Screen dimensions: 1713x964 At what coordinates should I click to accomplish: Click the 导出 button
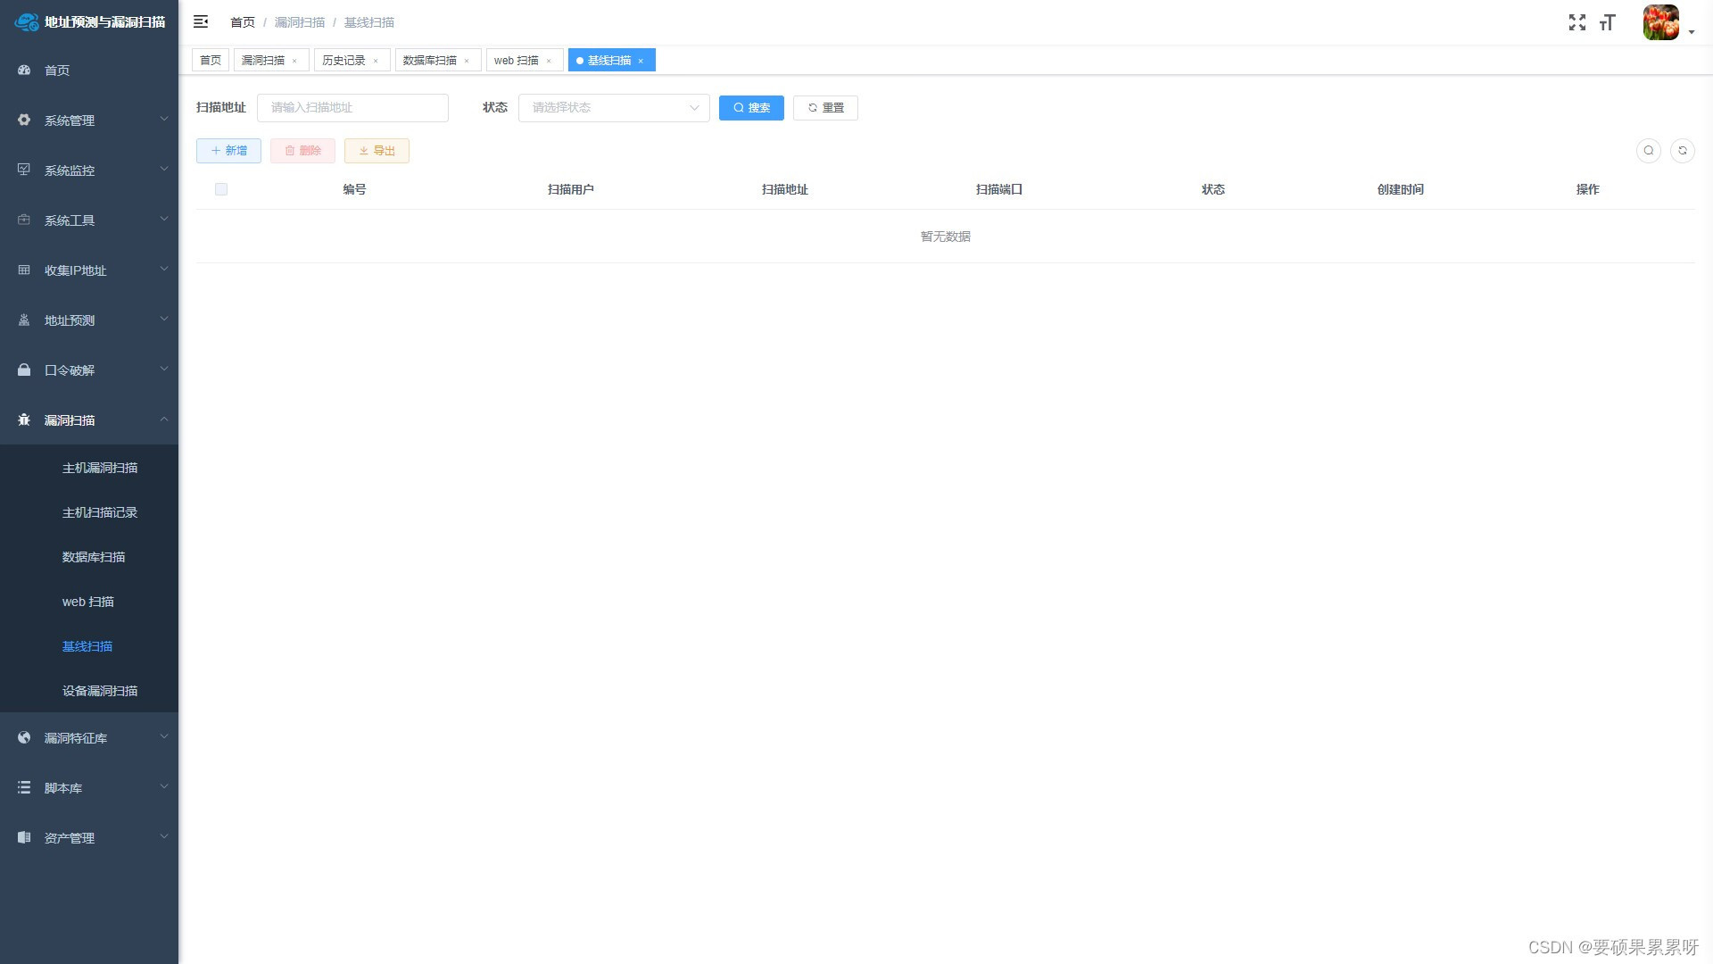pyautogui.click(x=377, y=151)
